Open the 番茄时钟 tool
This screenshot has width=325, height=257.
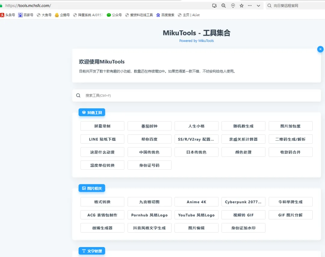(x=150, y=126)
